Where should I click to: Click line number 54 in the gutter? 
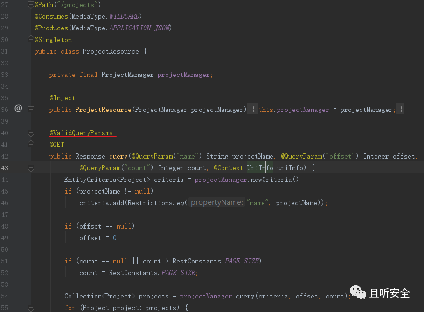click(5, 296)
